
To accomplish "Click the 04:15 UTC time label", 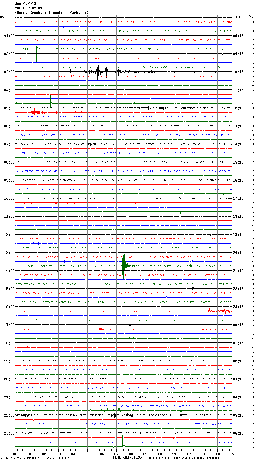I will coord(238,397).
